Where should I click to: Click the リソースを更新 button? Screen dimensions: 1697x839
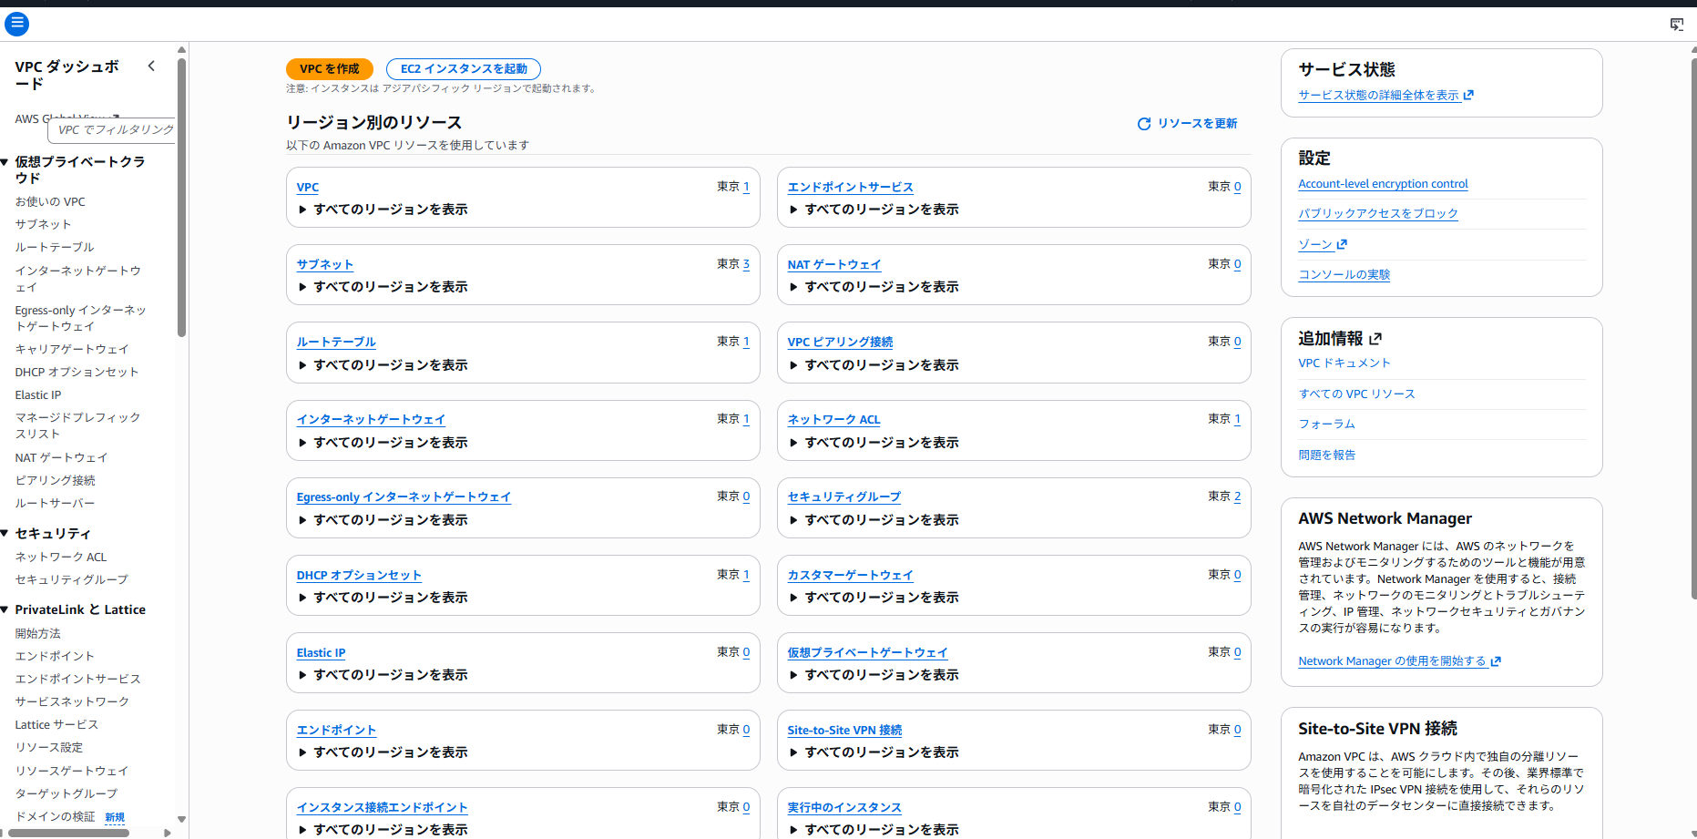(x=1187, y=124)
